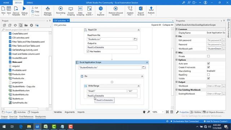Open project folder icon in Project panel

(x=26, y=25)
